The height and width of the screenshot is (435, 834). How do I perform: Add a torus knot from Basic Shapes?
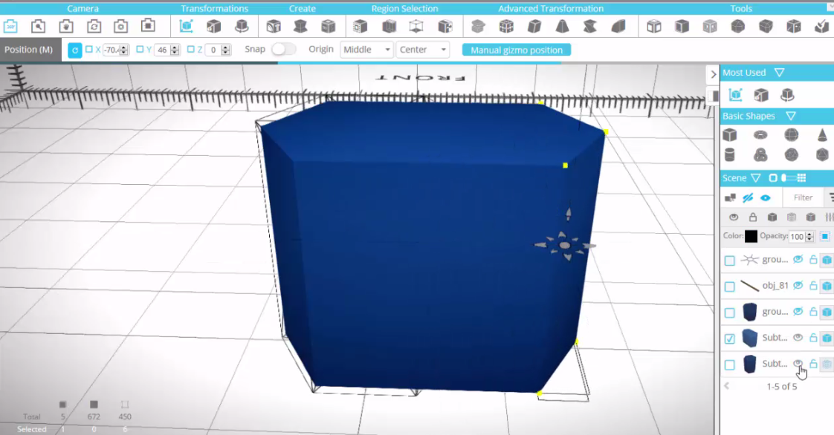tap(760, 154)
